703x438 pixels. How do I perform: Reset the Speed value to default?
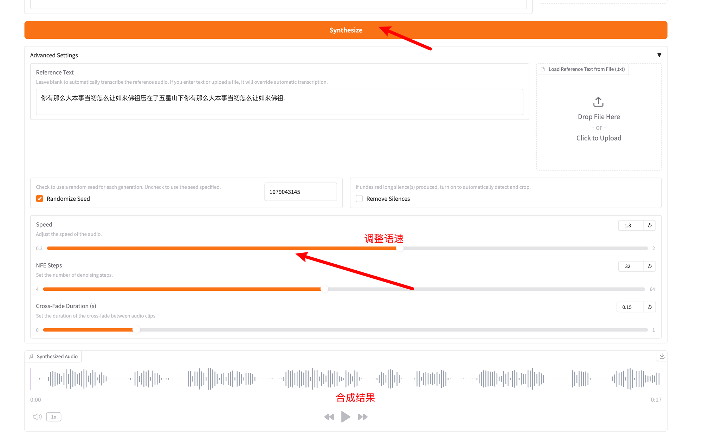point(650,225)
